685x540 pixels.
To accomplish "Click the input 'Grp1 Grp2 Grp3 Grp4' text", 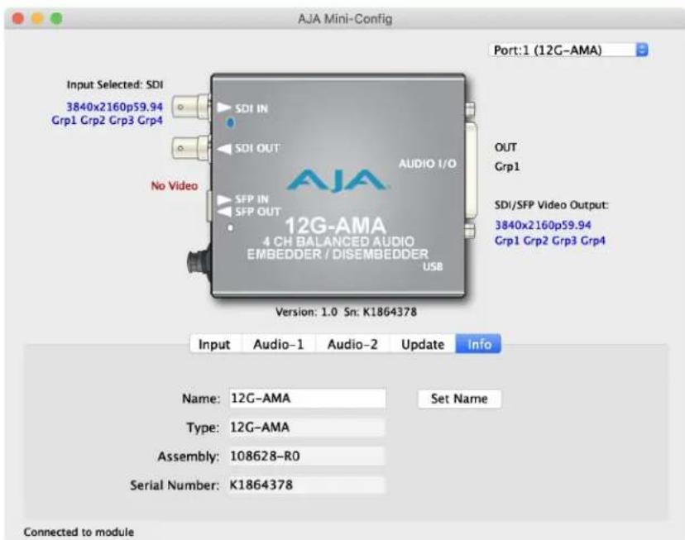I will pos(107,120).
